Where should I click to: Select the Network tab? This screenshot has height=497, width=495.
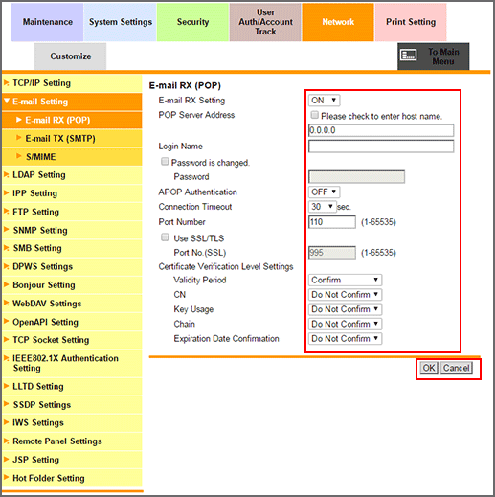(x=338, y=22)
